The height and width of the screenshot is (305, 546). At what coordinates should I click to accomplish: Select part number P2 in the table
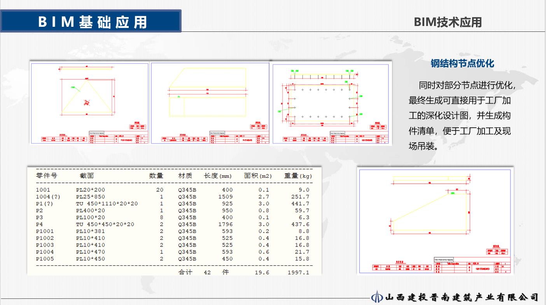[x=39, y=210]
